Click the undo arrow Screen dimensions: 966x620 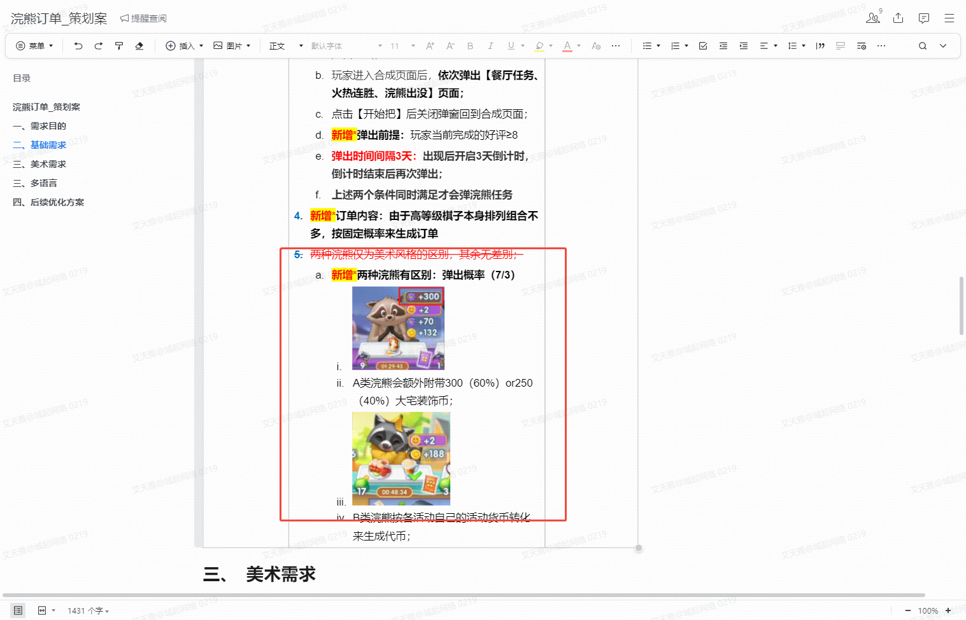click(77, 45)
